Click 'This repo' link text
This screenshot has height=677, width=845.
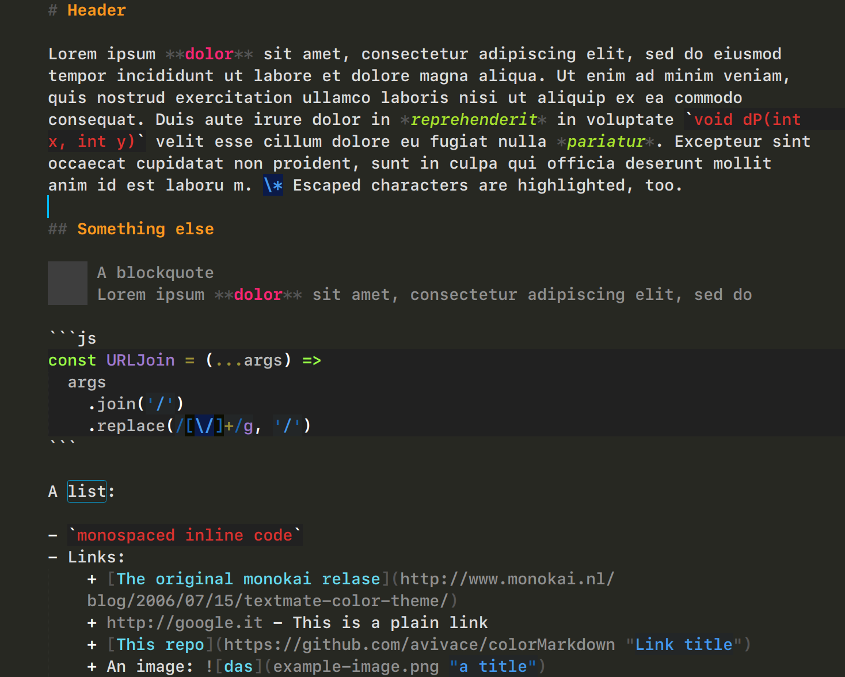click(160, 645)
